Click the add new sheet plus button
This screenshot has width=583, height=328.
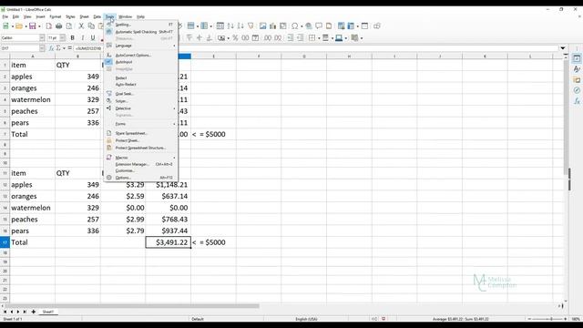pos(33,312)
